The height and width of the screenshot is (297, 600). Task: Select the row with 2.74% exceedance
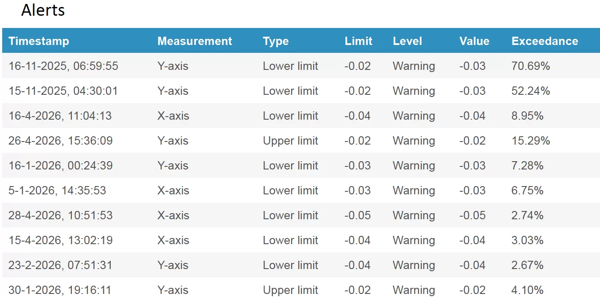(300, 215)
